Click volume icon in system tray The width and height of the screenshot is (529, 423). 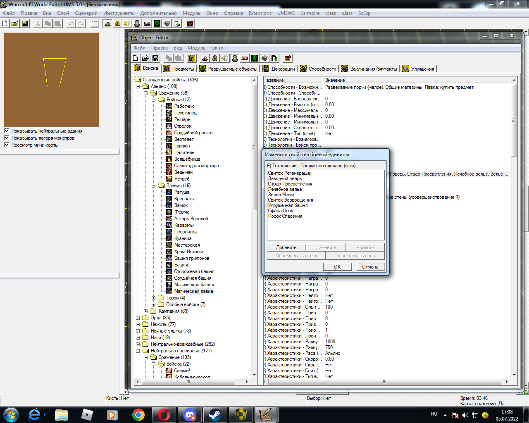tap(465, 415)
